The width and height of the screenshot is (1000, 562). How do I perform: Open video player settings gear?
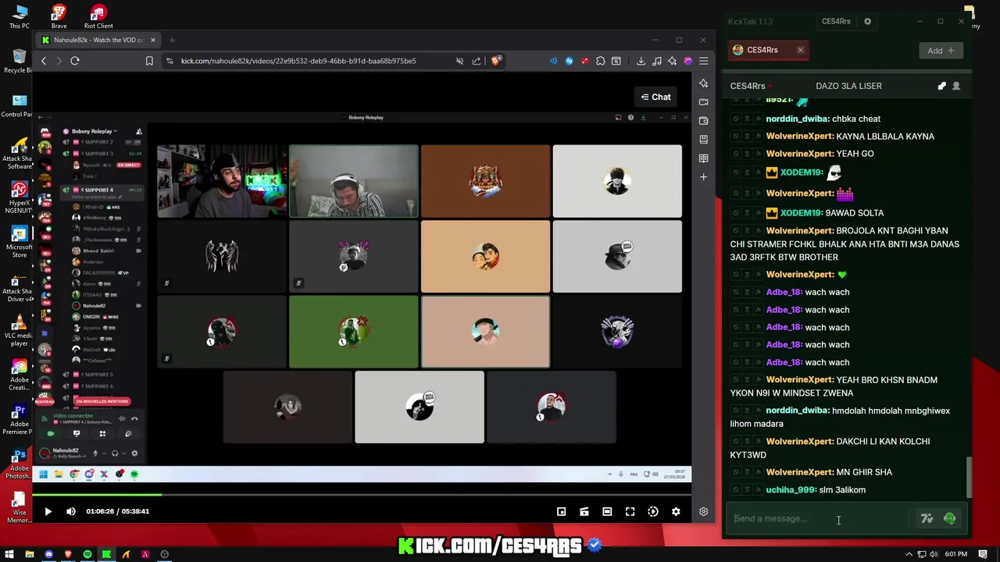click(x=676, y=511)
